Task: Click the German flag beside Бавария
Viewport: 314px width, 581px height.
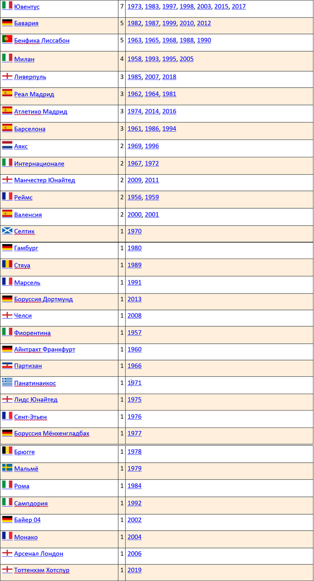Action: (7, 23)
